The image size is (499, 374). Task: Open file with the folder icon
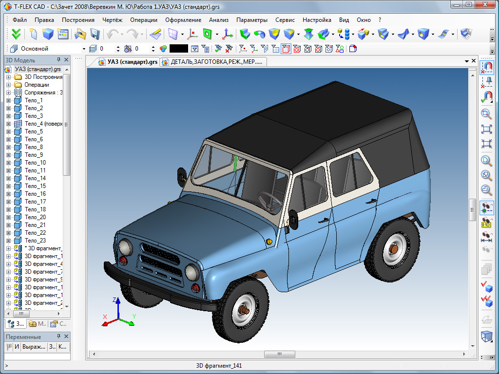click(x=80, y=34)
